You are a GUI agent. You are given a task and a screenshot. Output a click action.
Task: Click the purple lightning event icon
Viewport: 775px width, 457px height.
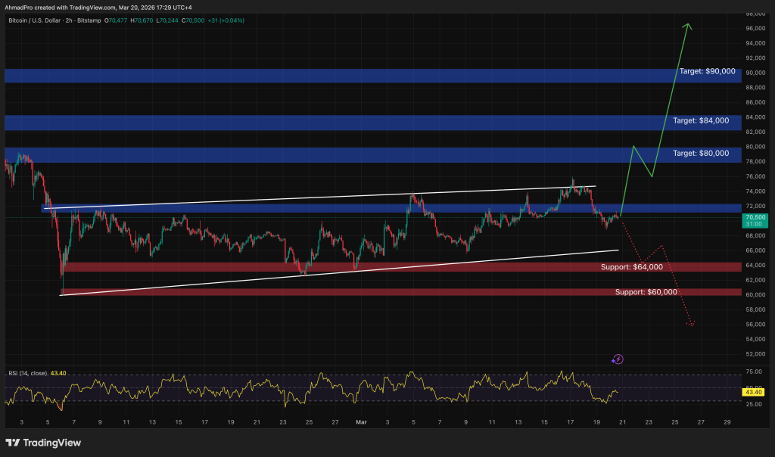[x=618, y=359]
